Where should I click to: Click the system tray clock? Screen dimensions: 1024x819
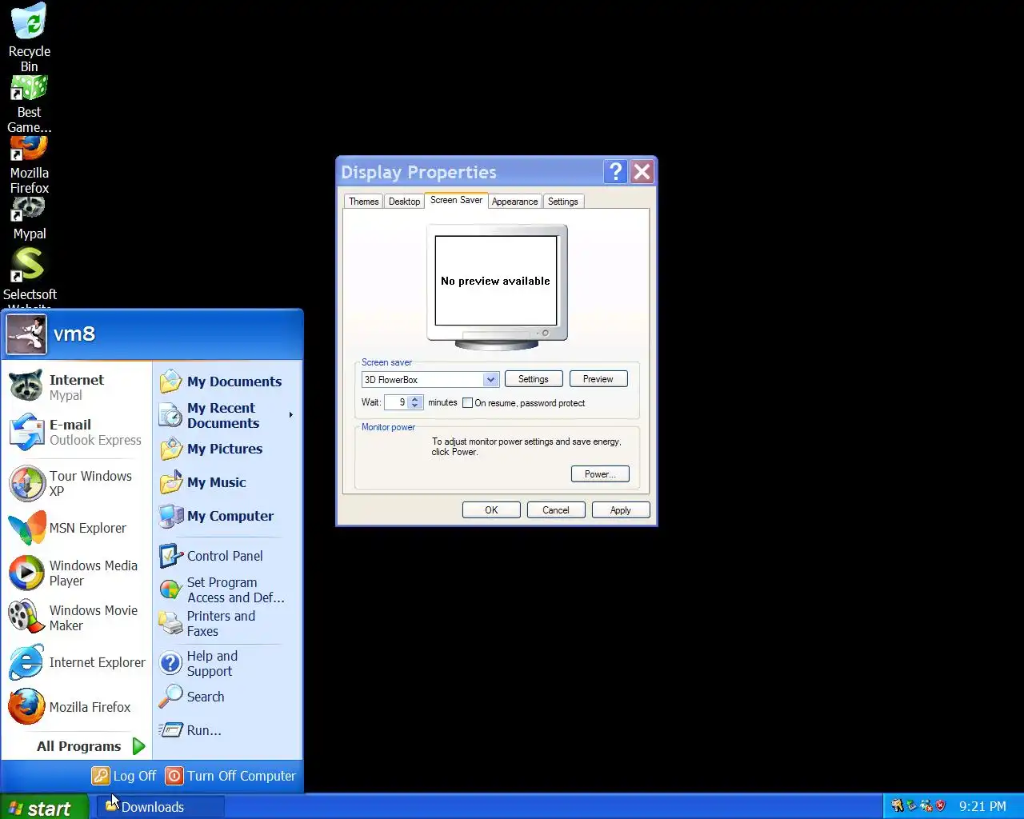tap(982, 806)
